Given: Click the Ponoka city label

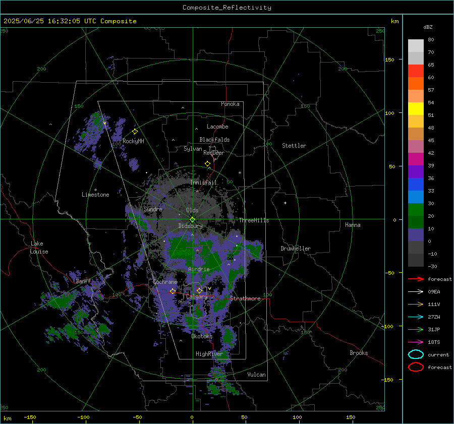Looking at the screenshot, I should pos(230,104).
